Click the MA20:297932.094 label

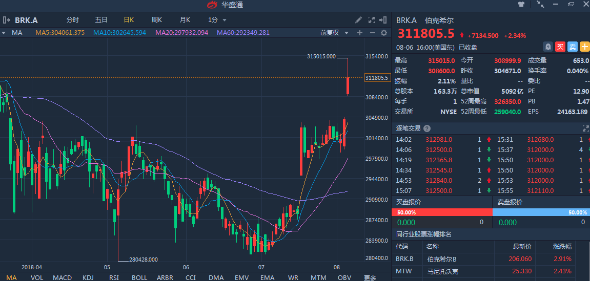point(182,33)
